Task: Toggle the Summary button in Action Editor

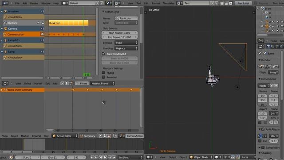Action: [88, 136]
